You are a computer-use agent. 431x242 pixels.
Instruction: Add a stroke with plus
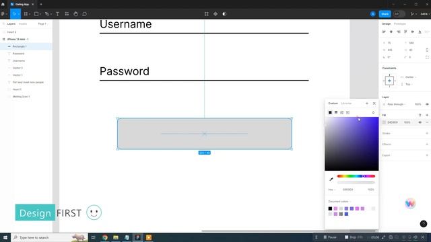[x=427, y=133]
